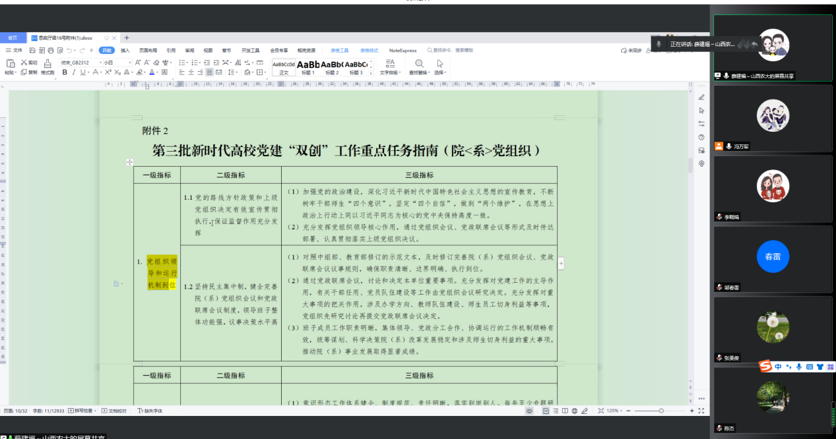Click the Text Layout (文字排版) icon
Viewport: 836px width, 439px height.
coord(390,64)
